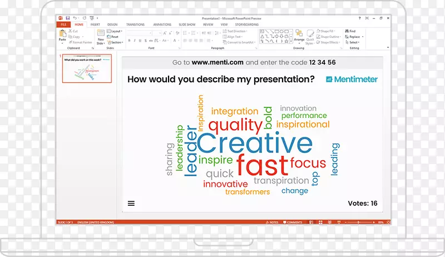The height and width of the screenshot is (257, 445).
Task: Open the STORYBOARDING tab
Action: click(246, 24)
